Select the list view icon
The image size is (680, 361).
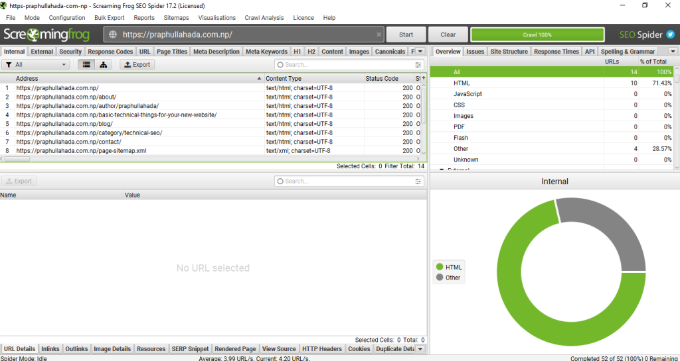tap(86, 65)
